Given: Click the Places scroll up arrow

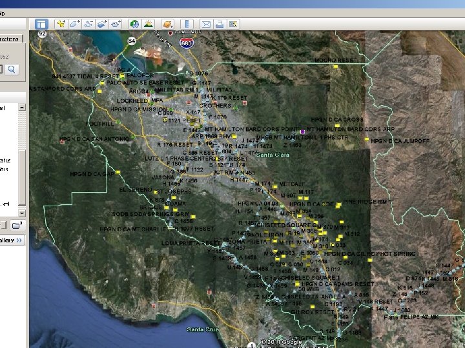Looking at the screenshot, I should tap(22, 108).
